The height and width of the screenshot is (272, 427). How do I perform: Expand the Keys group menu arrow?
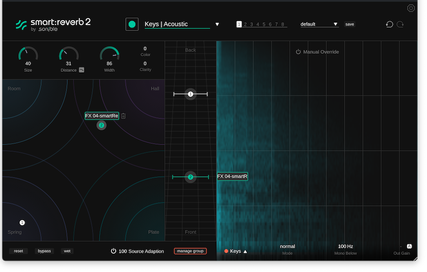click(x=245, y=251)
